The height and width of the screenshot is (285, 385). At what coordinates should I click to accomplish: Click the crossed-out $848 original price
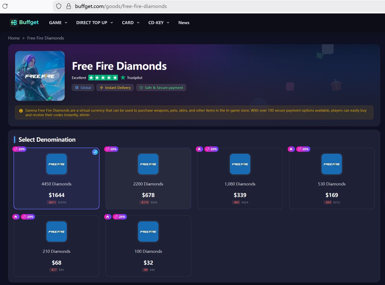(154, 202)
